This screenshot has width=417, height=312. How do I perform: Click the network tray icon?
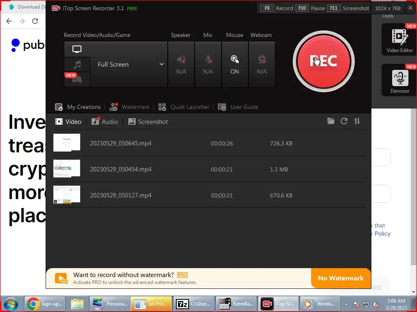[366, 304]
